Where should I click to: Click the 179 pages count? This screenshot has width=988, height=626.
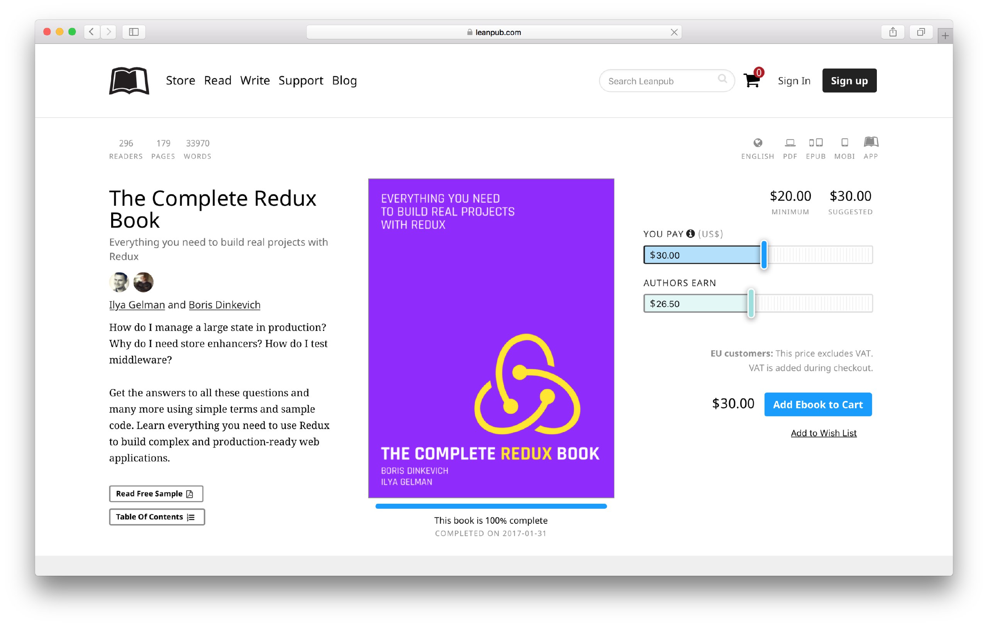[x=163, y=143]
